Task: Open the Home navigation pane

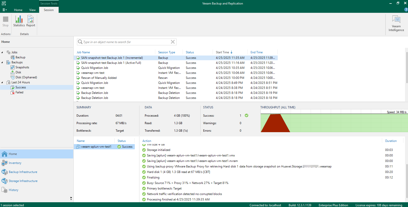Action: [37, 154]
